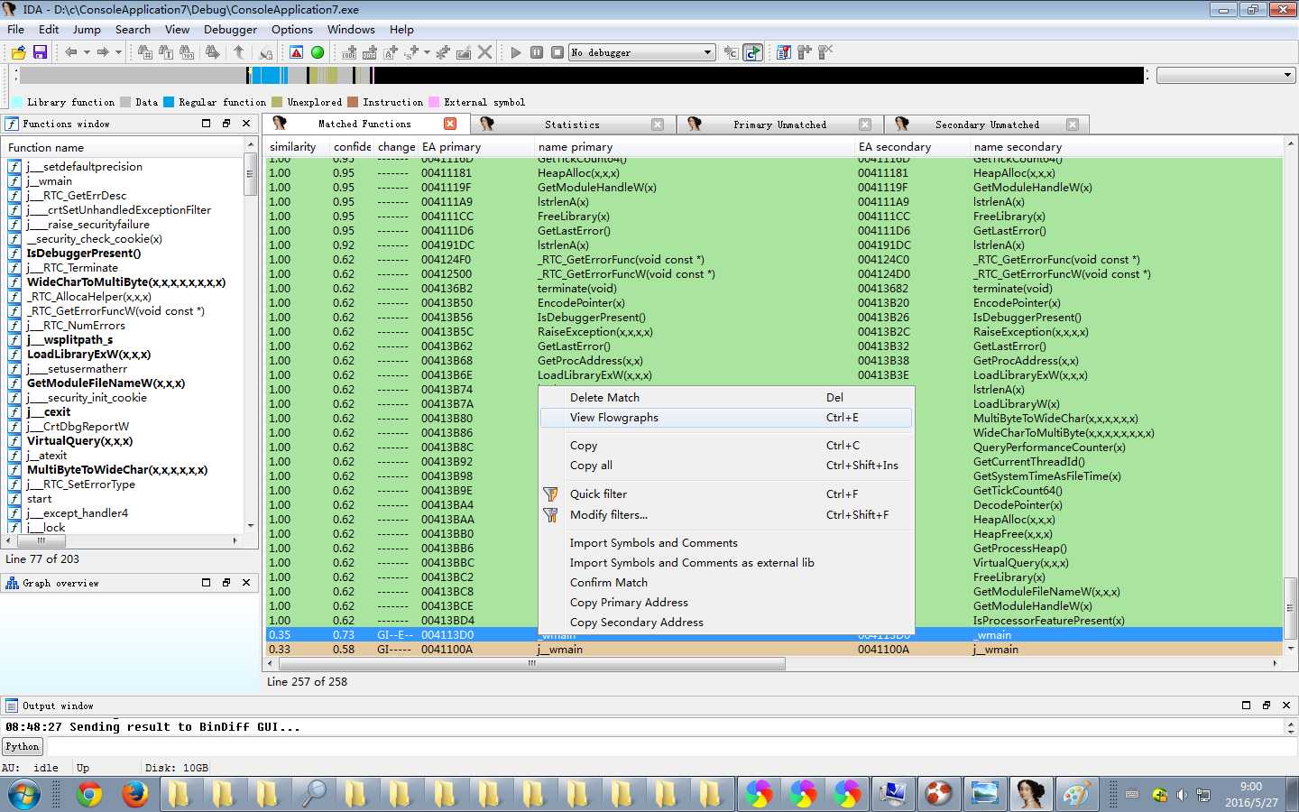Open the Debugger menu
This screenshot has width=1299, height=812.
[230, 29]
